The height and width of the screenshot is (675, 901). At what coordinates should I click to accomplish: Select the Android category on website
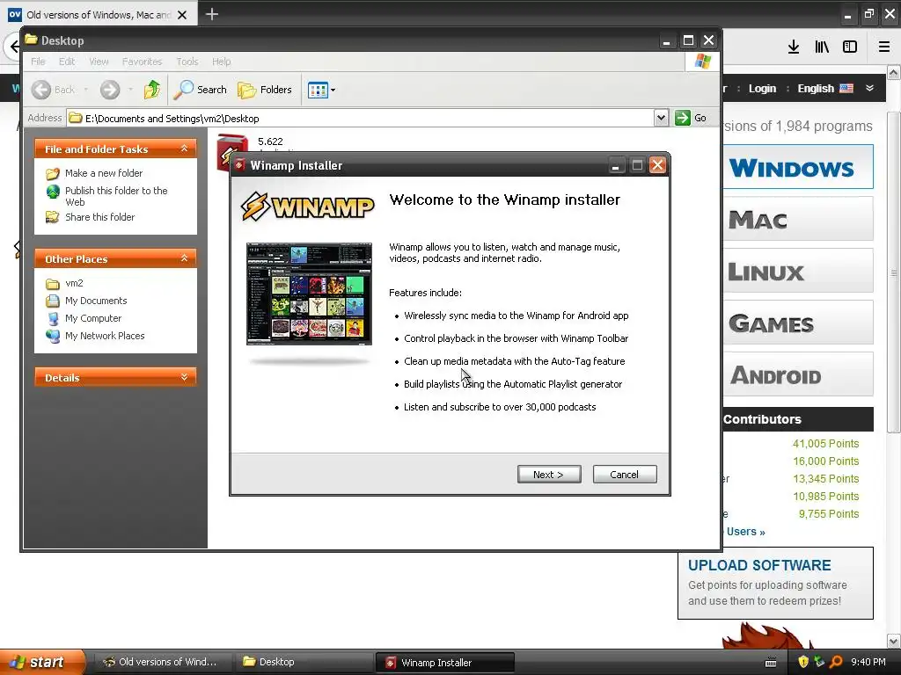pos(798,374)
